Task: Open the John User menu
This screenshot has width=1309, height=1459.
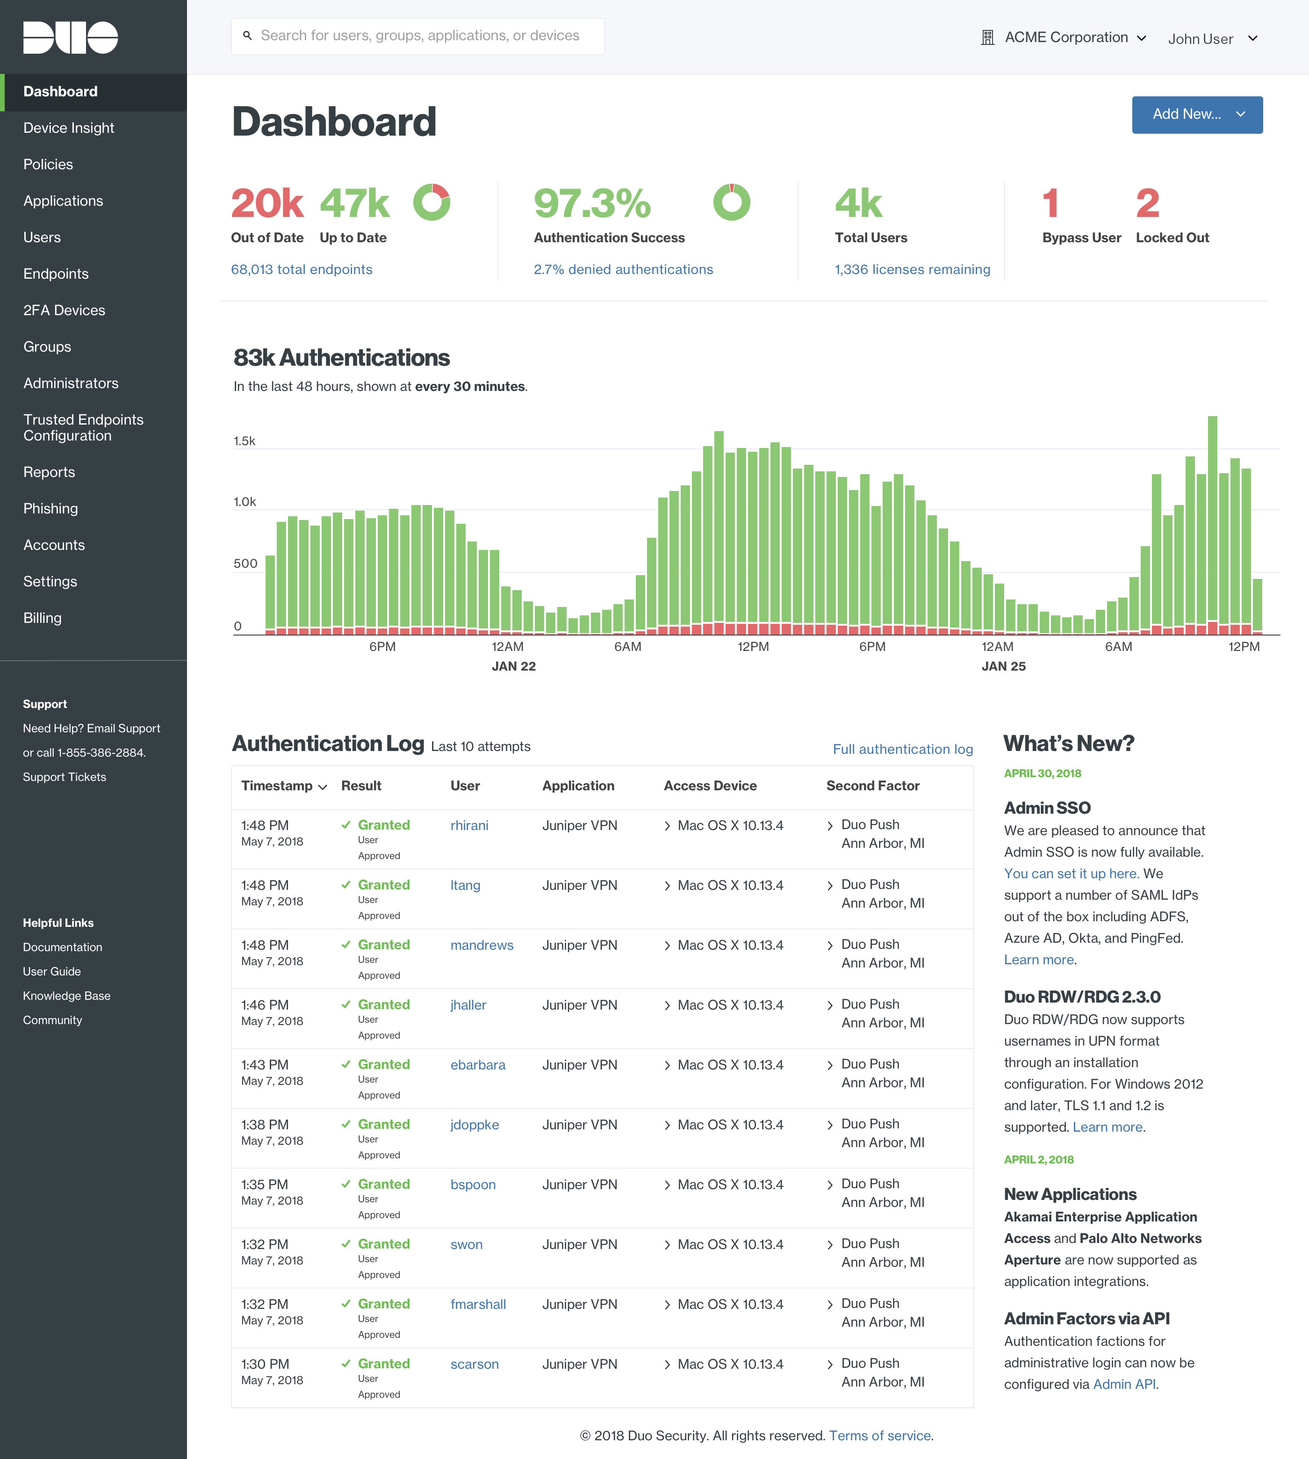Action: [x=1212, y=39]
